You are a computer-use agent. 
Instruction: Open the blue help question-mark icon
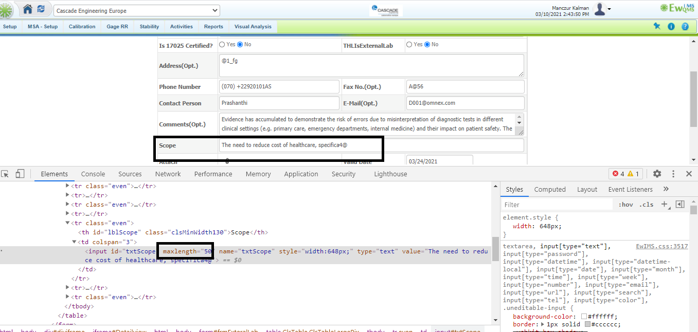[685, 26]
